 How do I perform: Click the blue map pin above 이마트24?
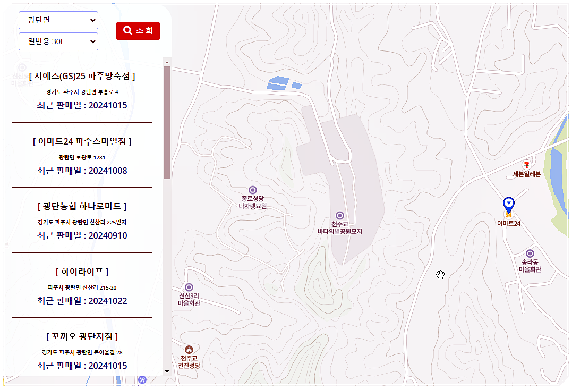(508, 205)
